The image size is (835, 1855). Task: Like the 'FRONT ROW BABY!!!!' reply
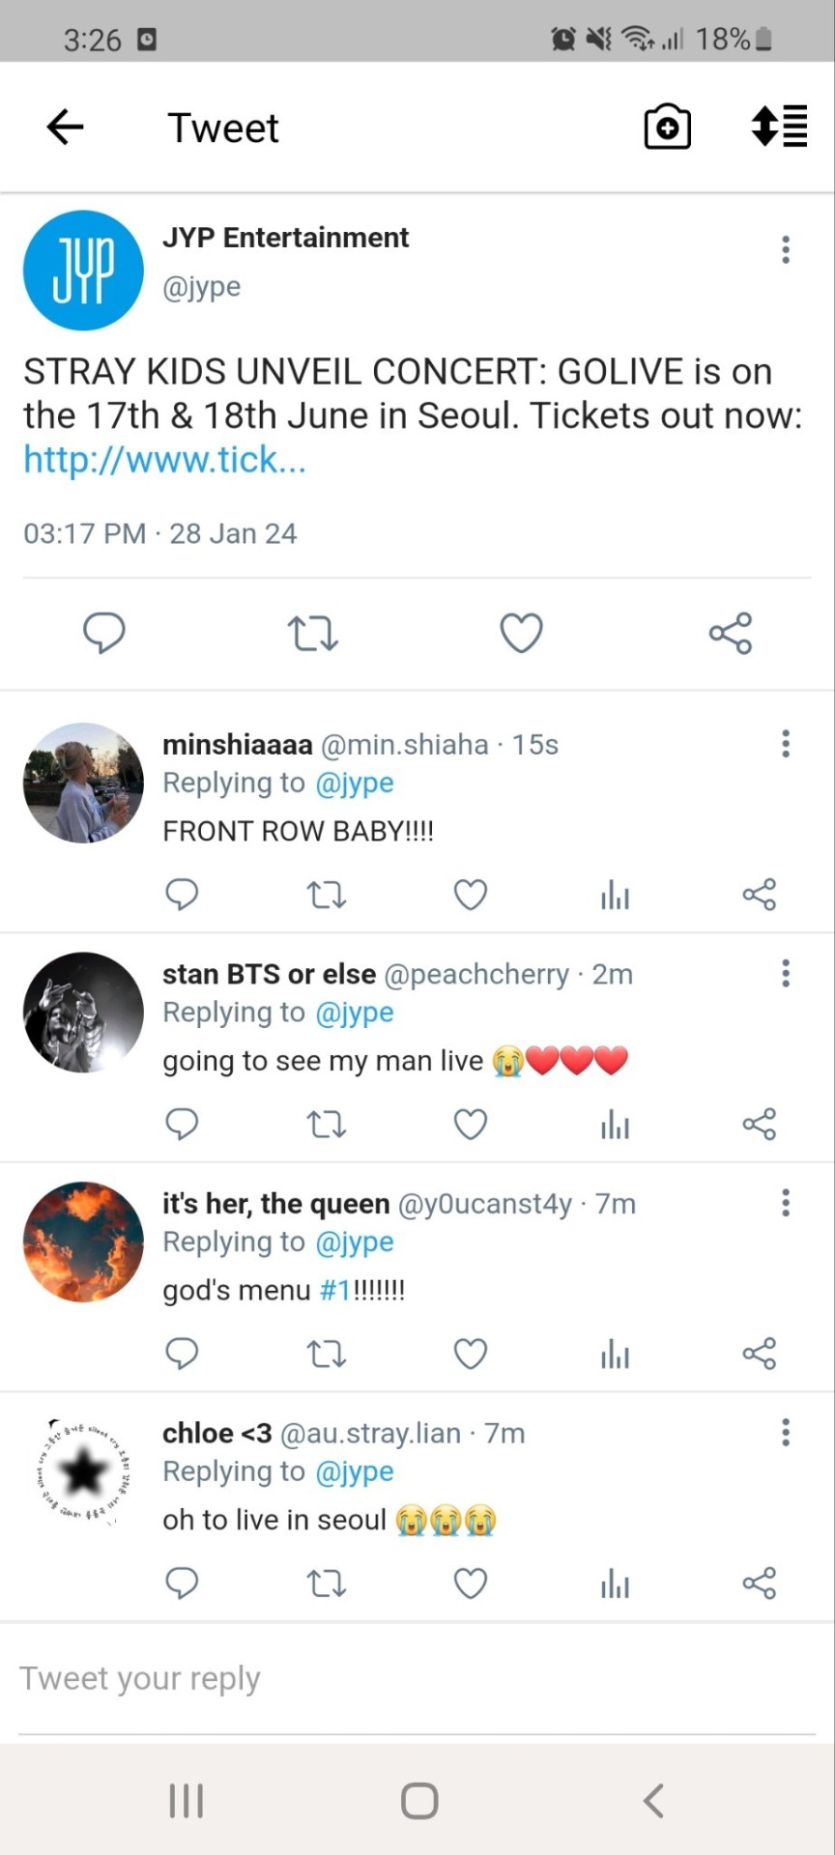[x=471, y=895]
